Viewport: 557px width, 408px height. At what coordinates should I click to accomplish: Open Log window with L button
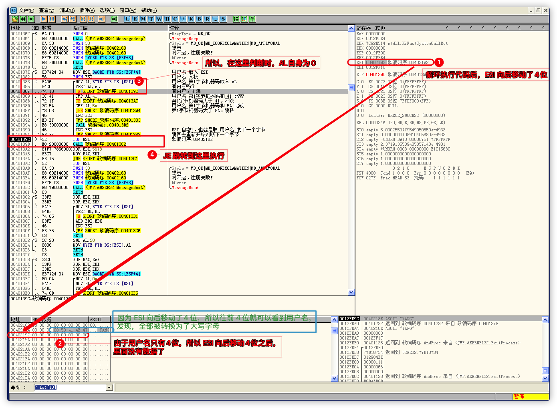127,19
